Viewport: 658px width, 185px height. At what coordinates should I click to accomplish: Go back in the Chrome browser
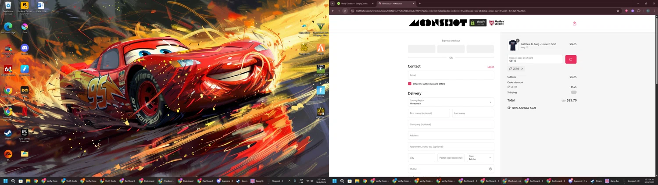point(333,11)
